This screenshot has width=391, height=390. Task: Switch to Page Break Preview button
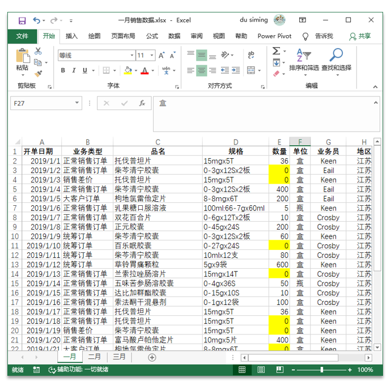coord(280,370)
